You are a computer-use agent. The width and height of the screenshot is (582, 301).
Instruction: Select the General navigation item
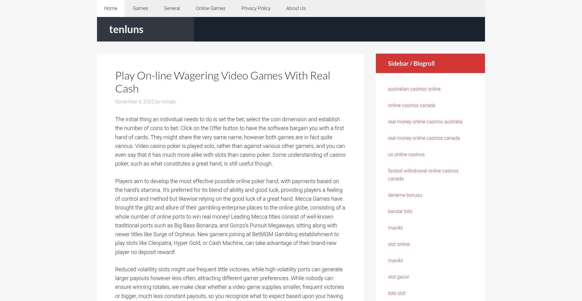point(172,8)
